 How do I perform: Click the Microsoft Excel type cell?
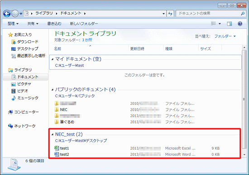[x=180, y=148]
